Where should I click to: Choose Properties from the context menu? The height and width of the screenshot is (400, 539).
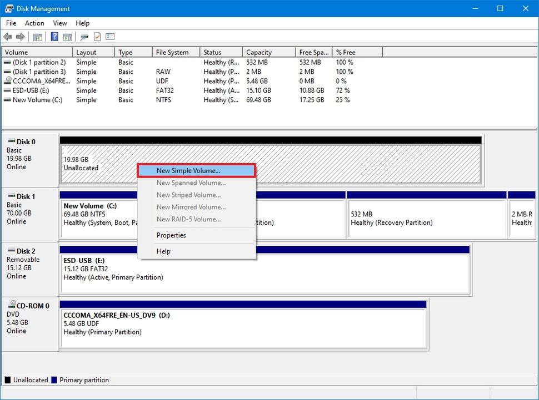171,235
